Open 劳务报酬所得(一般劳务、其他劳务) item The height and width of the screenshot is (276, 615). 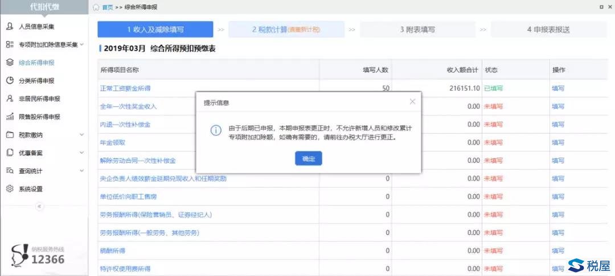pyautogui.click(x=149, y=233)
